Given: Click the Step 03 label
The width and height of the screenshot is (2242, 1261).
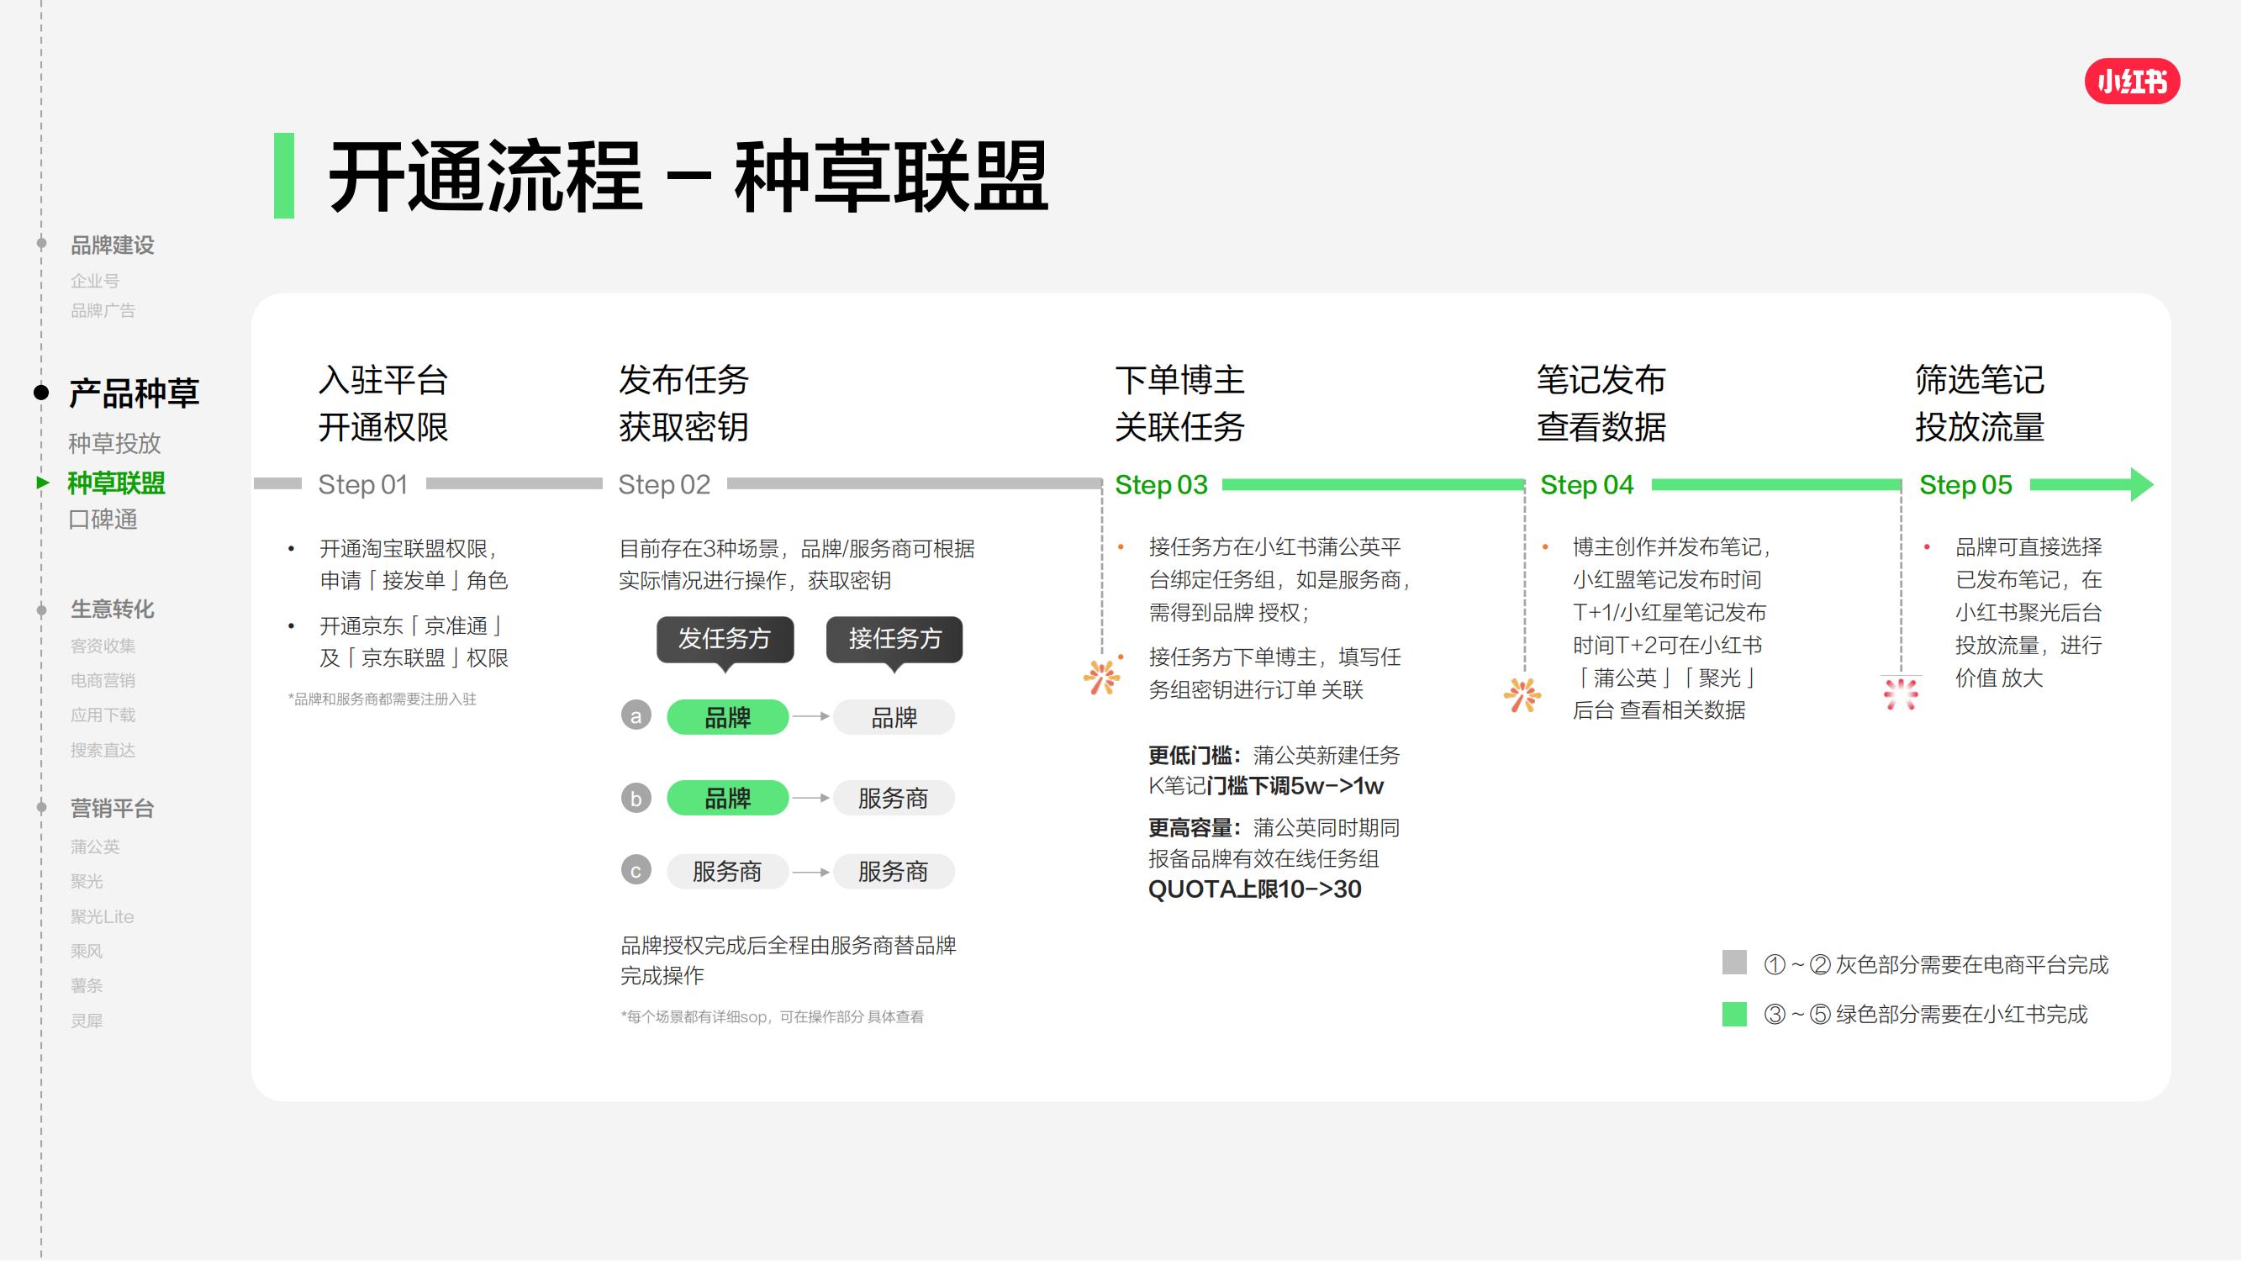Looking at the screenshot, I should pos(1161,484).
